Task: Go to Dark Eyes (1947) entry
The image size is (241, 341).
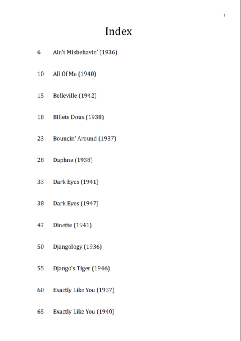Action: tap(76, 204)
